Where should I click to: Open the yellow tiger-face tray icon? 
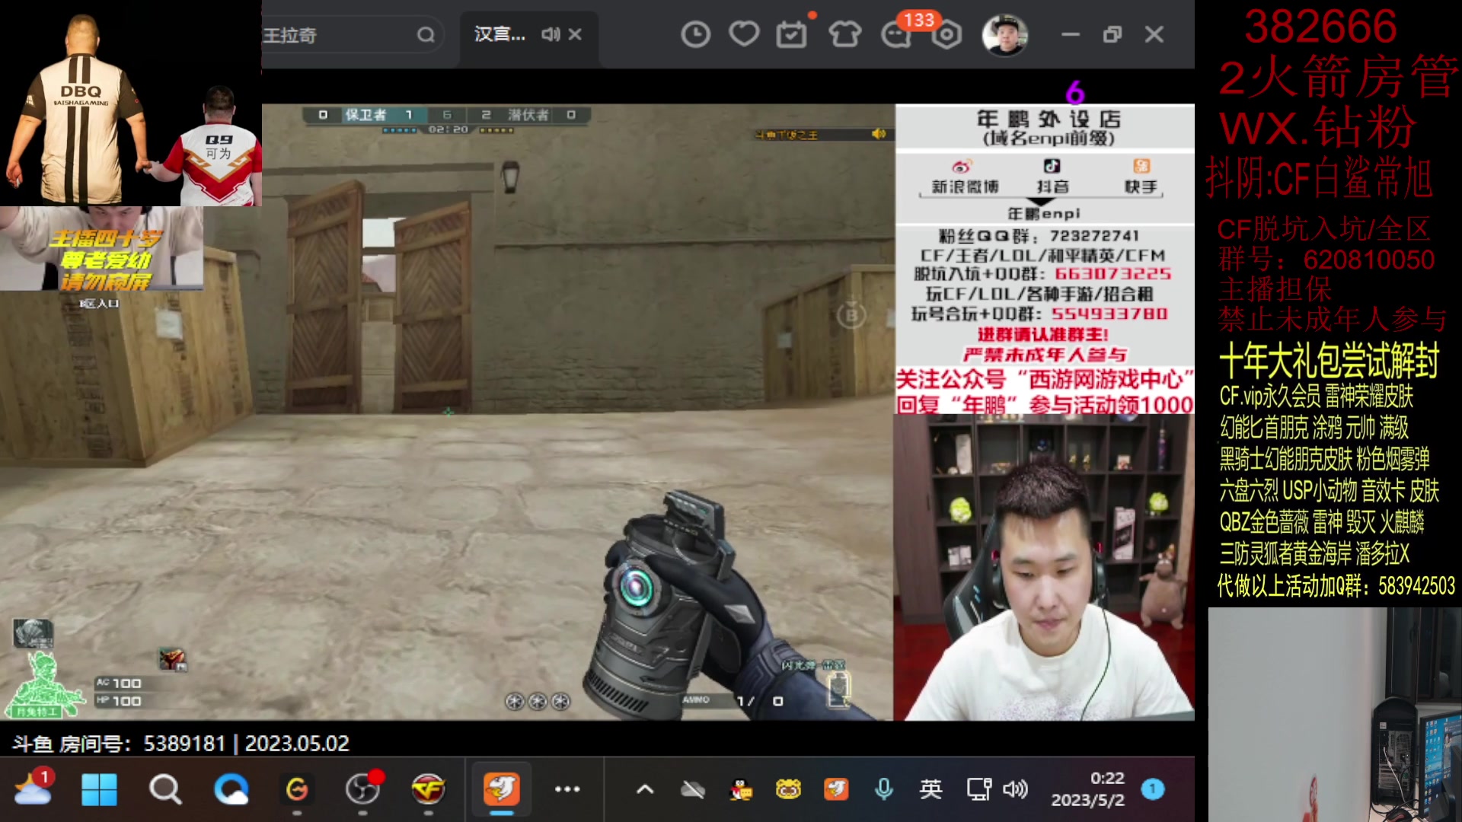point(788,790)
